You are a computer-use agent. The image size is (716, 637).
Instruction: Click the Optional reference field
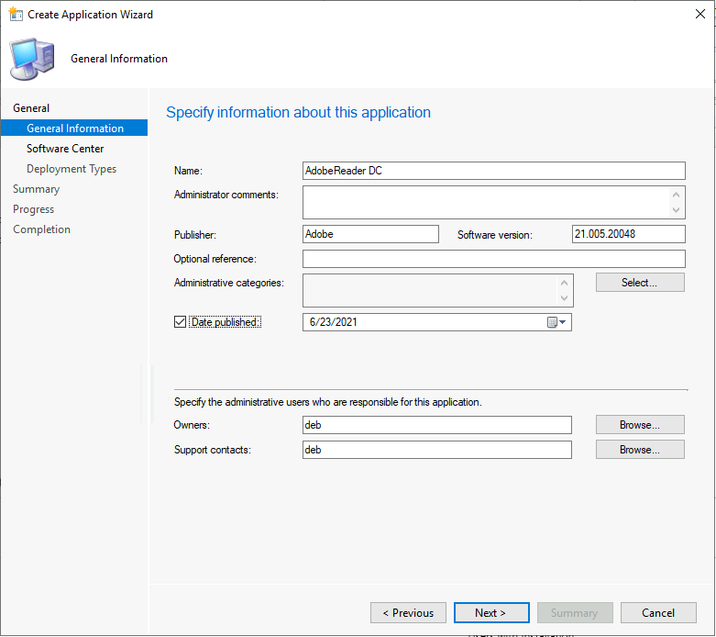pos(493,259)
